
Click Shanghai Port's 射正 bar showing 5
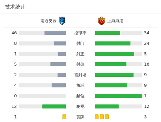tap(115, 54)
